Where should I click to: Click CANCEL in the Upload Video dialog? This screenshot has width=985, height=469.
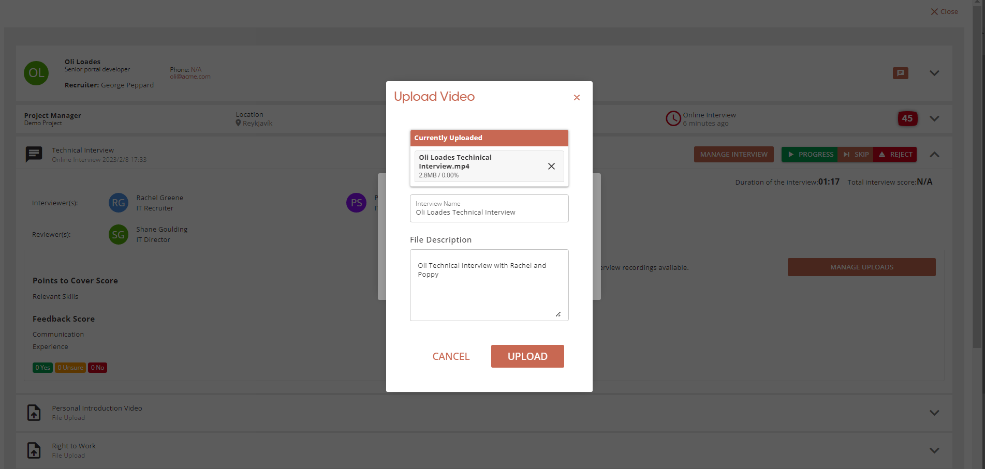click(451, 356)
